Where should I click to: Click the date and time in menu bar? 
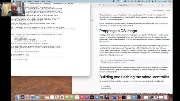(x=164, y=1)
